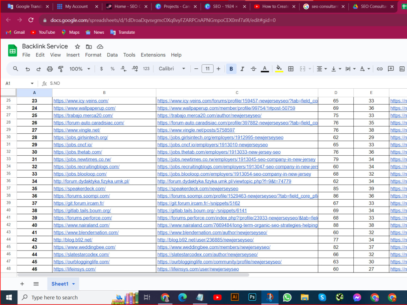Click the search menus magnifier icon
The height and width of the screenshot is (305, 407).
click(x=15, y=69)
